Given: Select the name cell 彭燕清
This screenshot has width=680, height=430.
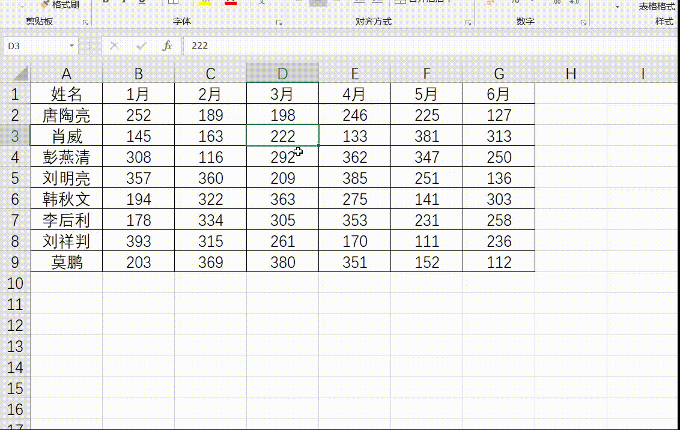Looking at the screenshot, I should pyautogui.click(x=66, y=157).
